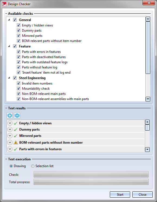Viewport: 157px width, 202px height.
Task: Toggle 'Insert feature' item not at log end checkbox
Action: [x=19, y=73]
